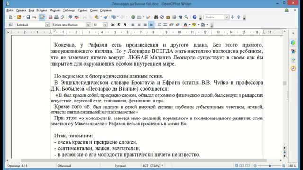Open the New document dropdown arrow
The width and height of the screenshot is (303, 170).
(15, 17)
